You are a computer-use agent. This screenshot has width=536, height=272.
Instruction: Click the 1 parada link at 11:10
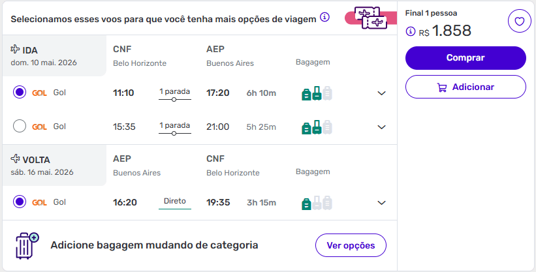tap(174, 92)
